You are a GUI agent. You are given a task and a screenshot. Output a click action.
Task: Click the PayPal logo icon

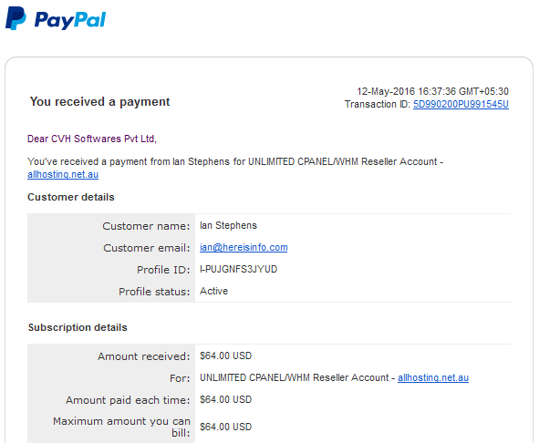[x=16, y=18]
